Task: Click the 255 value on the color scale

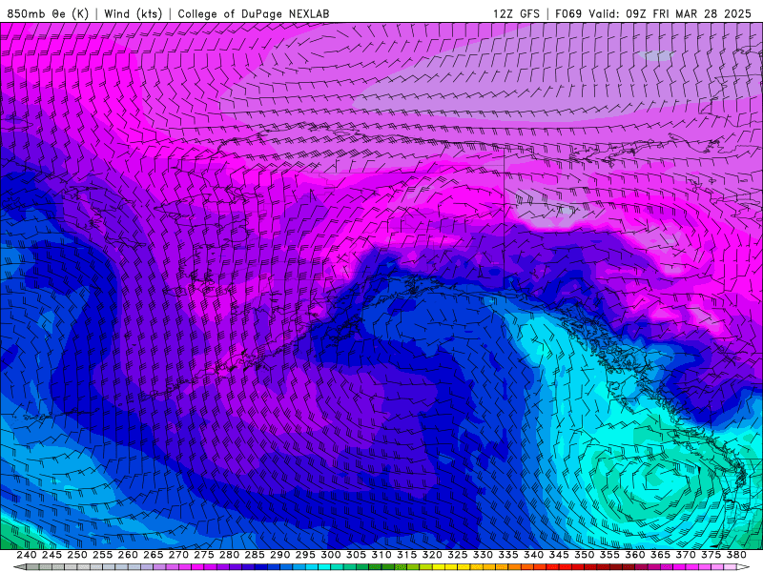Action: point(102,555)
